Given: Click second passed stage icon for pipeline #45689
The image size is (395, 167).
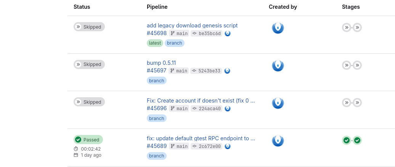Looking at the screenshot, I should pos(357,140).
